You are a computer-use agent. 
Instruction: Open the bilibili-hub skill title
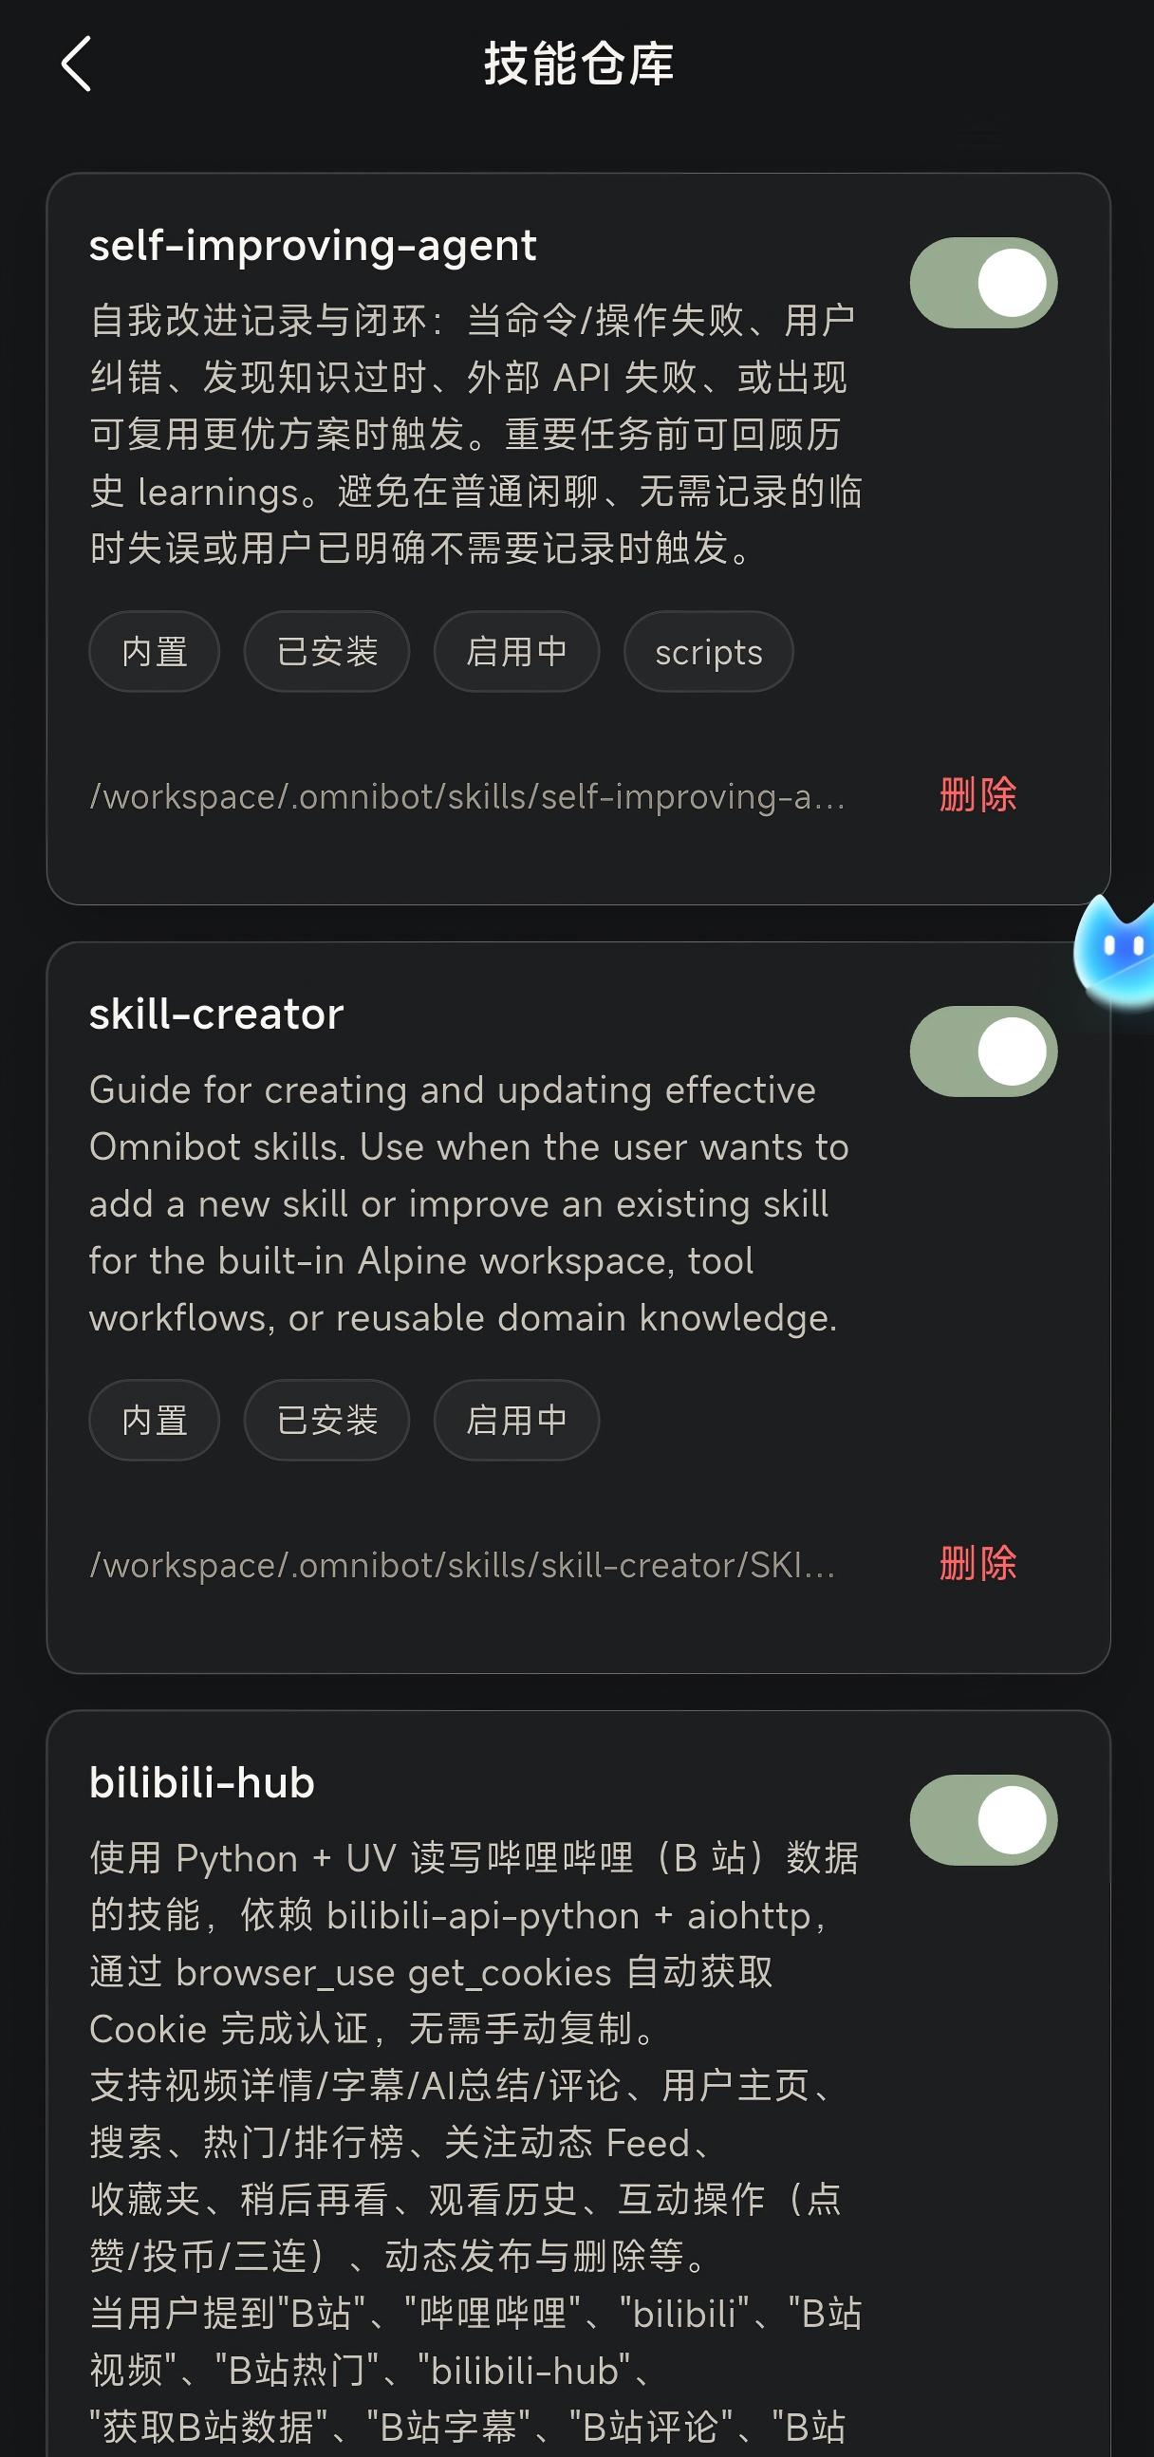tap(202, 1782)
